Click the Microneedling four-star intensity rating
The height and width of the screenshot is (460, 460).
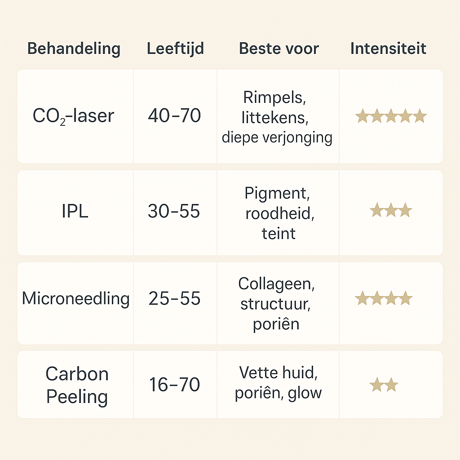384,298
